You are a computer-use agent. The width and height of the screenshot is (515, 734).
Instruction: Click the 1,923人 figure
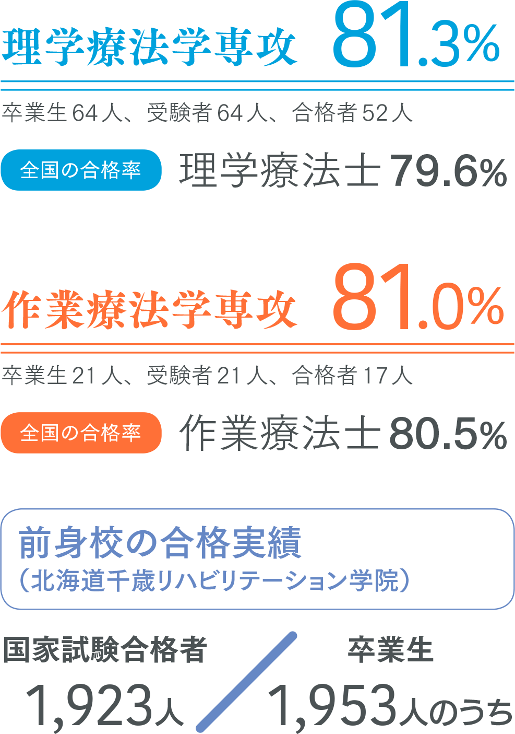tap(104, 706)
